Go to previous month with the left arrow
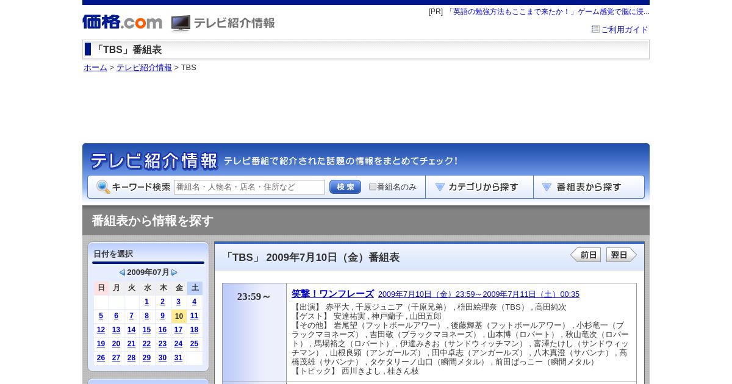 click(122, 272)
